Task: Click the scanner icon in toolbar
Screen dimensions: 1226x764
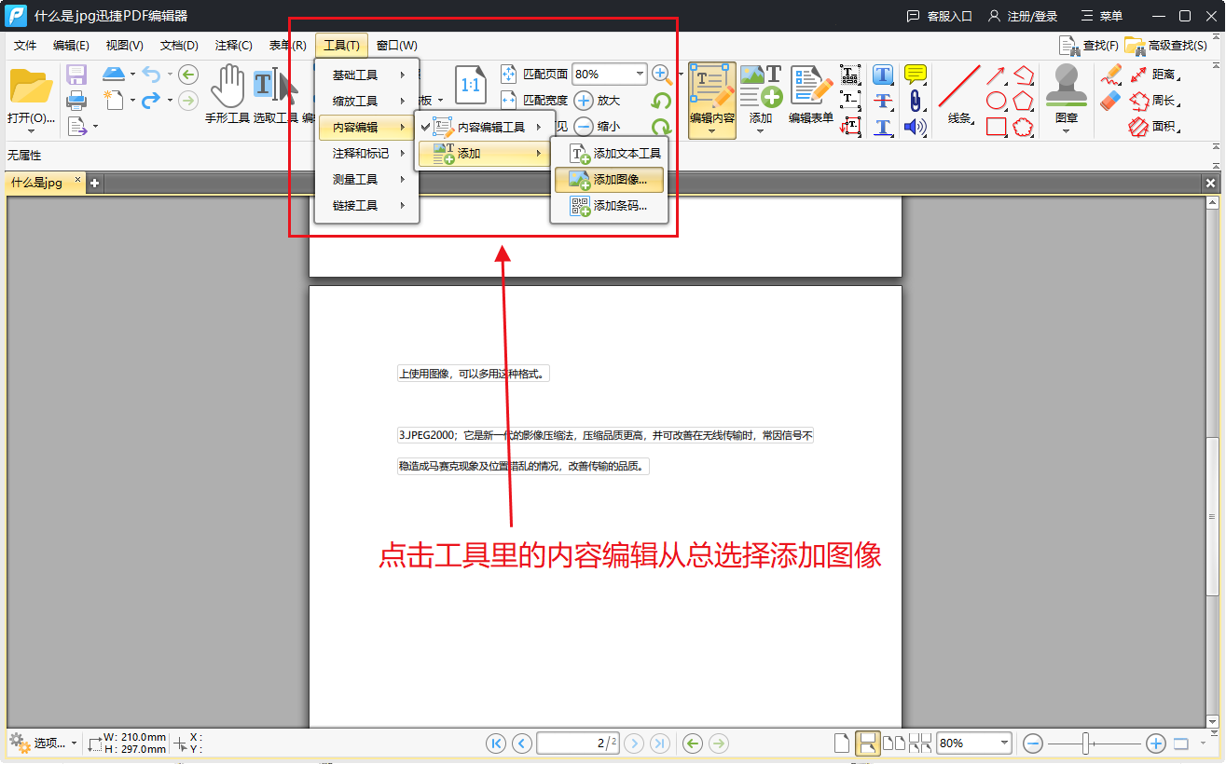Action: click(114, 74)
